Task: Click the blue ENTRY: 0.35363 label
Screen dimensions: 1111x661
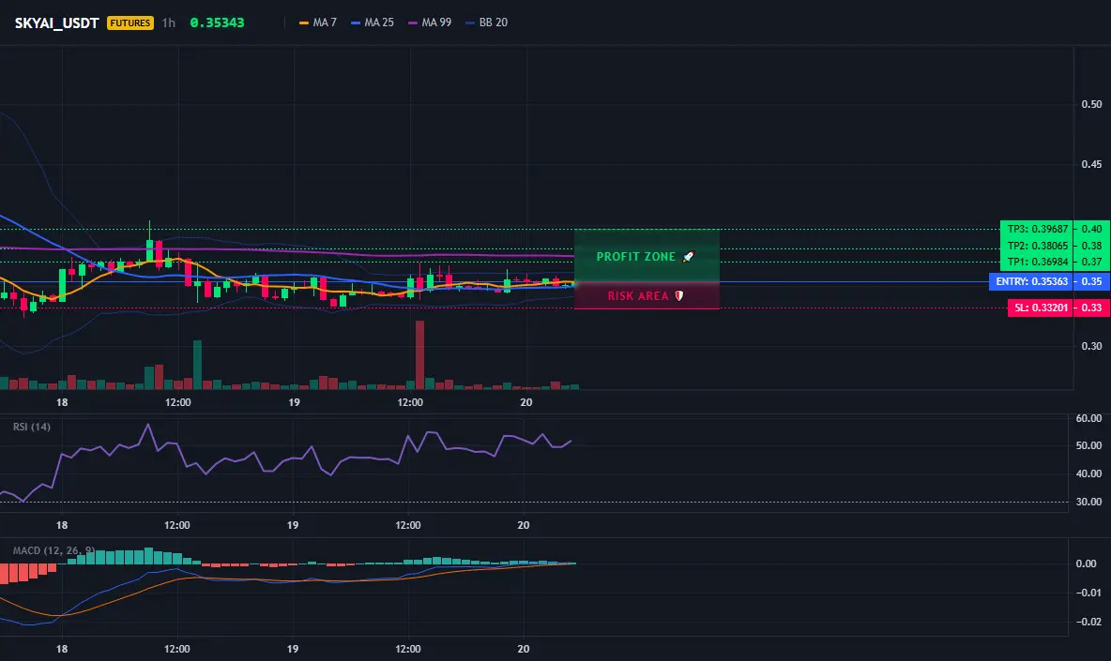Action: [1031, 281]
